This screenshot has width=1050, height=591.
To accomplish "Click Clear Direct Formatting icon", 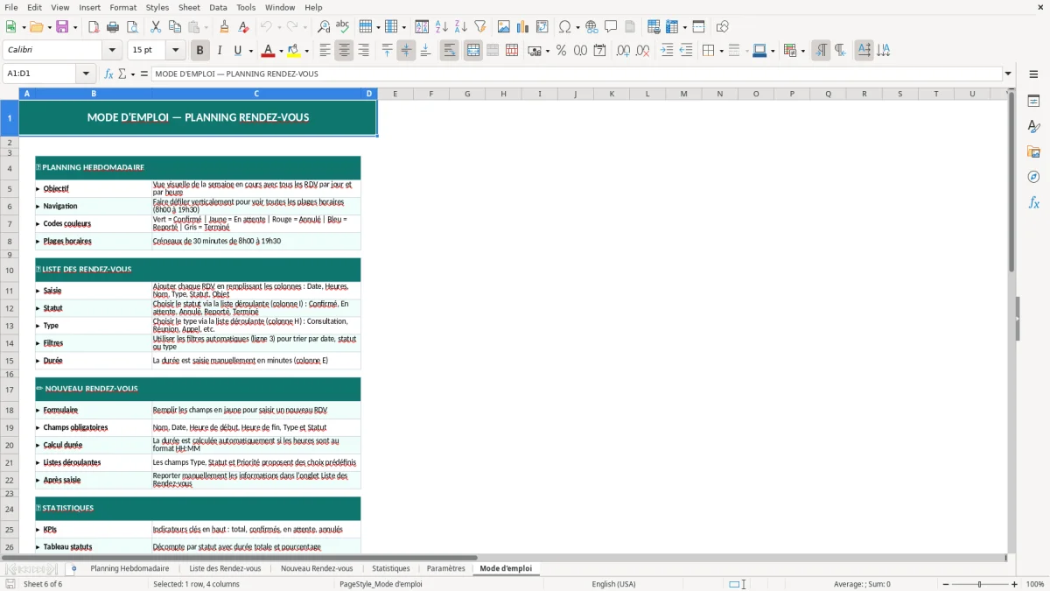I will point(243,27).
